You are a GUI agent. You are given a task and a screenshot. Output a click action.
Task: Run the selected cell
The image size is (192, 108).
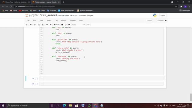[x=57, y=25]
